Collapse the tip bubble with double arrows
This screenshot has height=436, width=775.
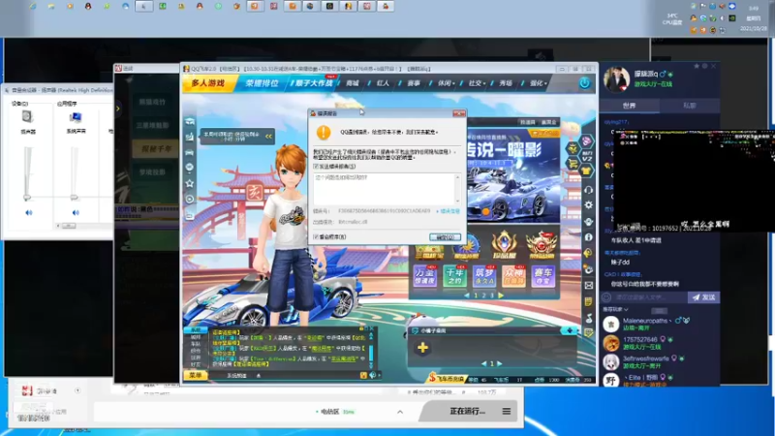(x=268, y=137)
